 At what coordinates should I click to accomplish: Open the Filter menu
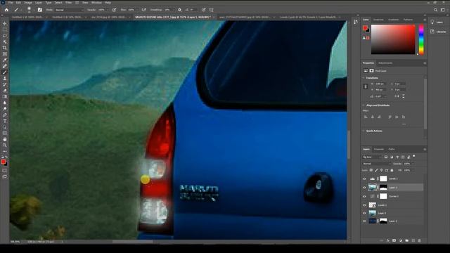tap(69, 3)
